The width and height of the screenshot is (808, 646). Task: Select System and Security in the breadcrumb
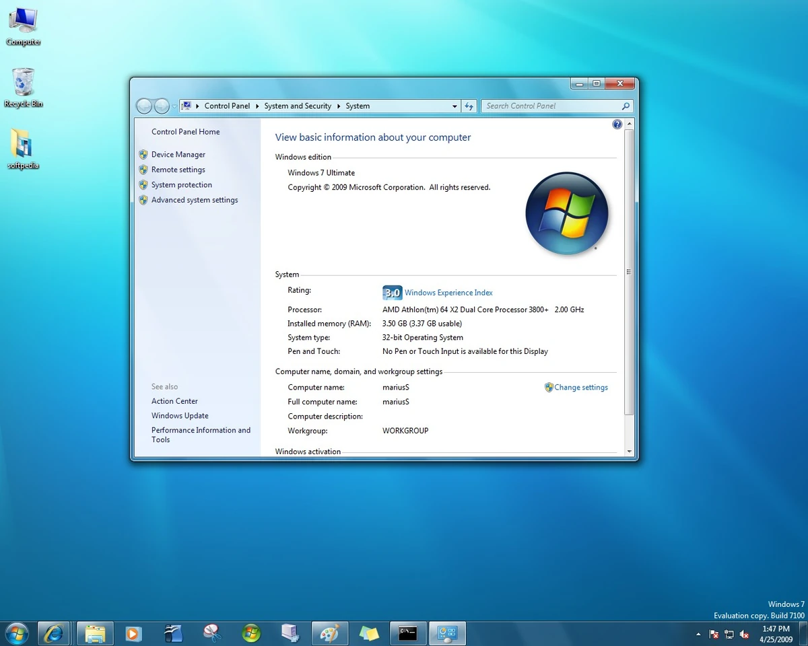[x=298, y=106]
